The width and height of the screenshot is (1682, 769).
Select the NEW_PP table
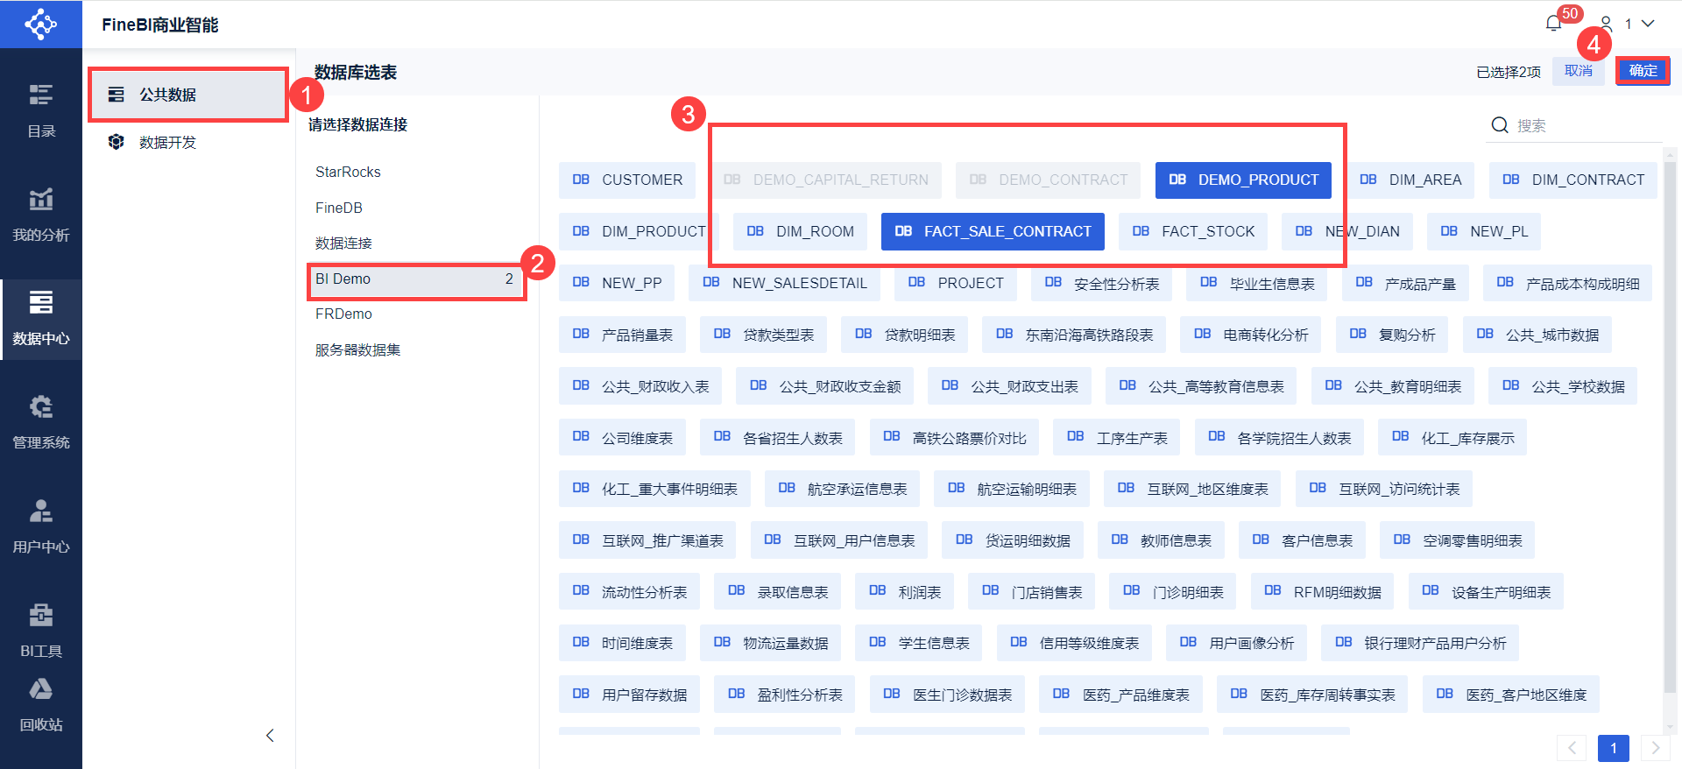pyautogui.click(x=617, y=283)
